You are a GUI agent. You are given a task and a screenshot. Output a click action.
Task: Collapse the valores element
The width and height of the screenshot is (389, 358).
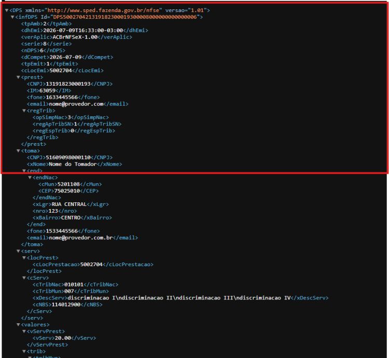[18, 325]
